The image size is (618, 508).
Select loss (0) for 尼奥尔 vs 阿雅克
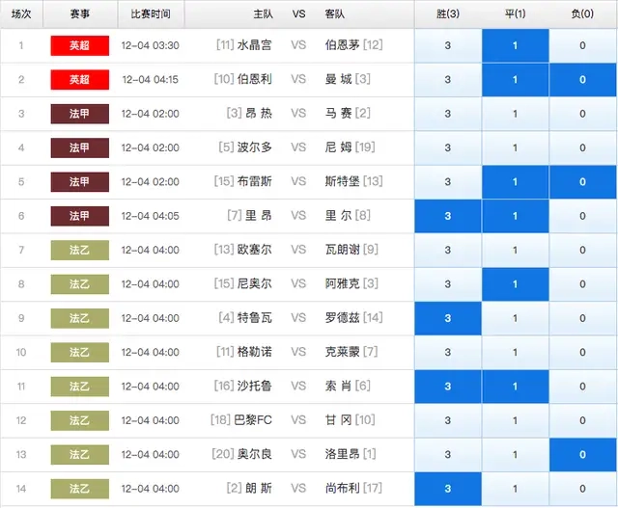[x=582, y=284]
